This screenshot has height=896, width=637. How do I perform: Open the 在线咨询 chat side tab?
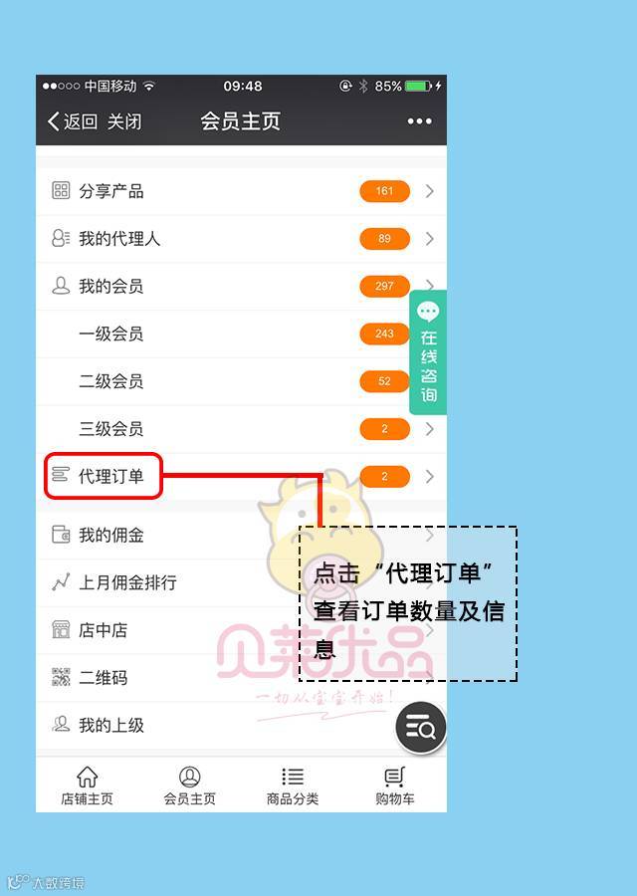[428, 352]
